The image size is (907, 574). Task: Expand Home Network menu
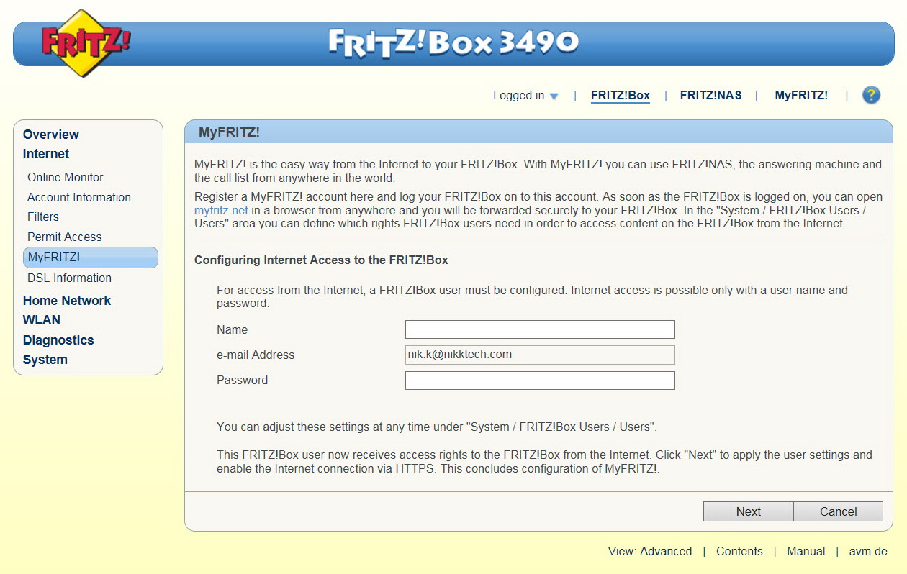(x=67, y=301)
